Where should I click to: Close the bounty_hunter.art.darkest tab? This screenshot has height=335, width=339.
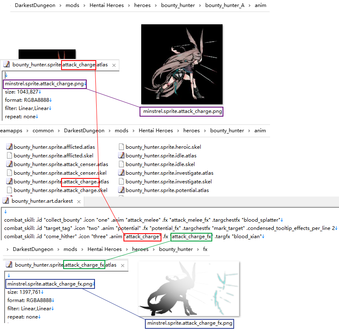click(x=79, y=201)
